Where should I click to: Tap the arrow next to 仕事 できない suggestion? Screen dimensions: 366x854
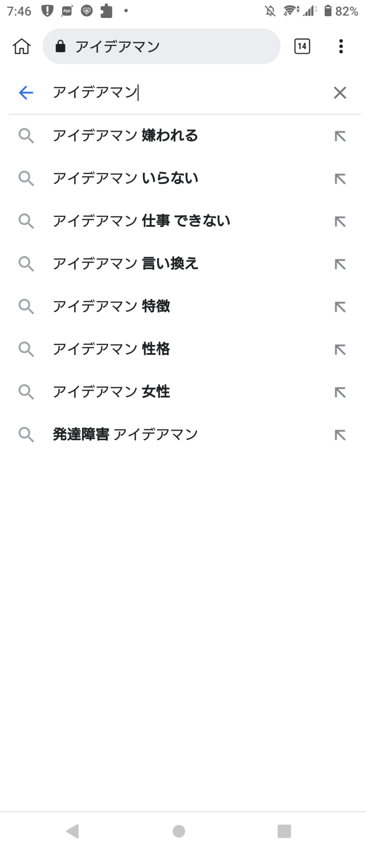[x=340, y=222]
